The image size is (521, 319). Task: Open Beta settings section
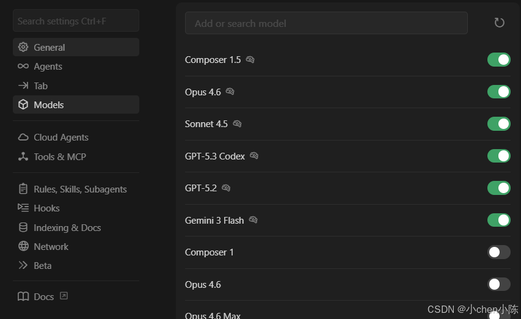coord(76,265)
